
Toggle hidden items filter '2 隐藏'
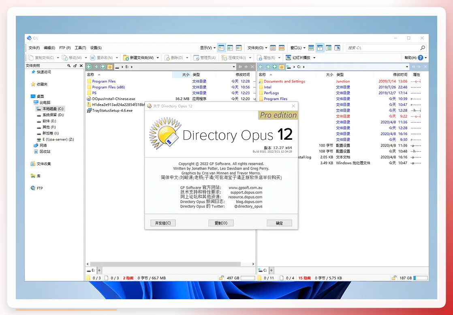[x=128, y=278]
